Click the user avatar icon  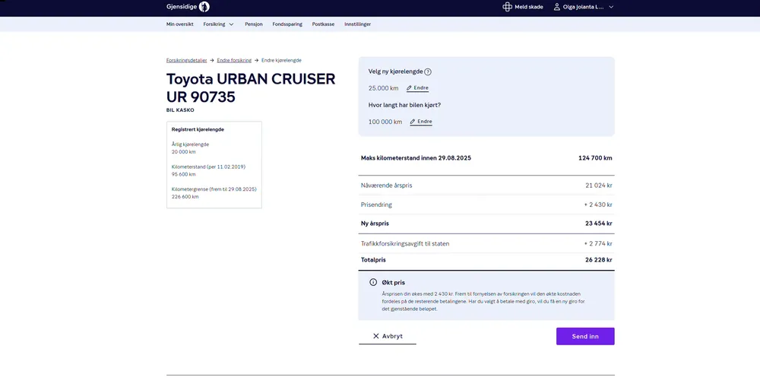tap(557, 7)
